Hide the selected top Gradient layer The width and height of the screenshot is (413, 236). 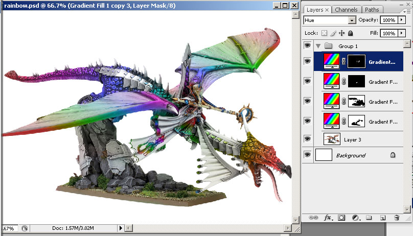coord(307,61)
